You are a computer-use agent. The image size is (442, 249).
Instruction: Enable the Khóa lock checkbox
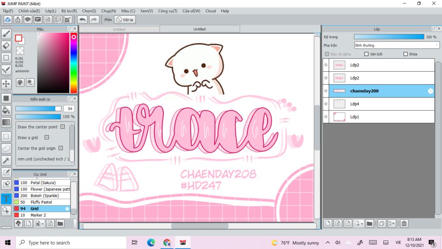point(406,54)
